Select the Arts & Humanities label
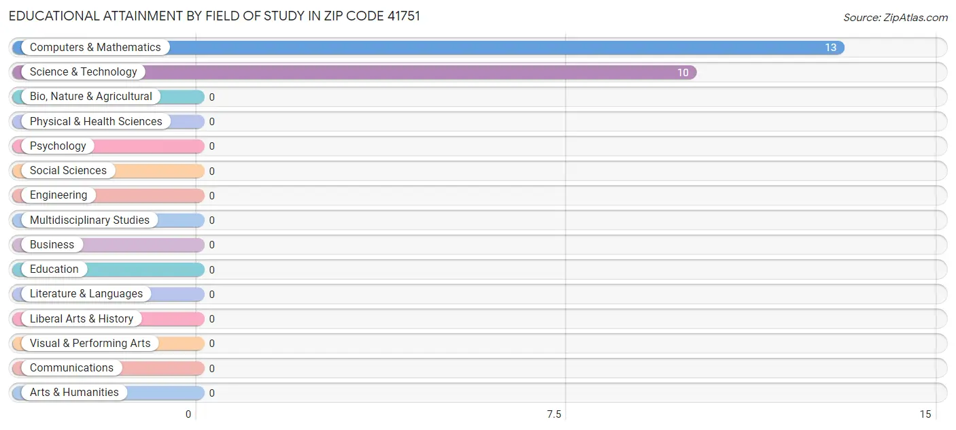 coord(74,393)
